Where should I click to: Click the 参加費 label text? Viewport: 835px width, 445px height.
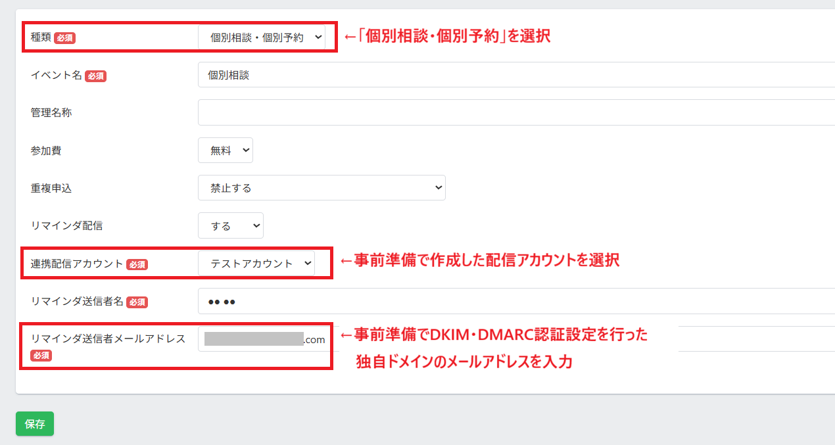pos(46,151)
